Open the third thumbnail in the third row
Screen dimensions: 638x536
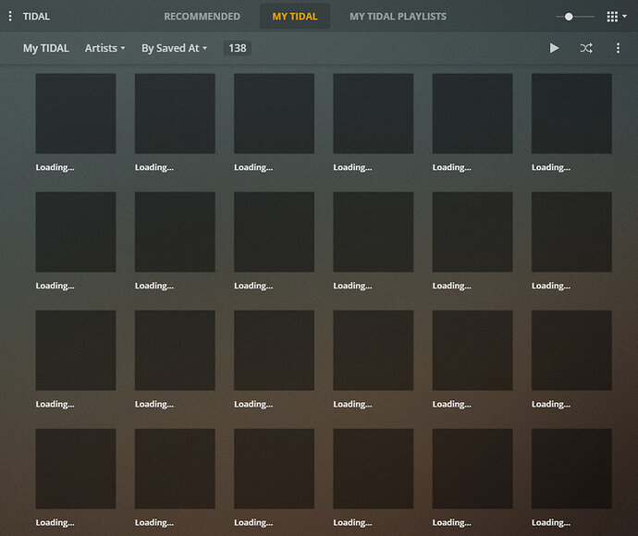tap(274, 350)
